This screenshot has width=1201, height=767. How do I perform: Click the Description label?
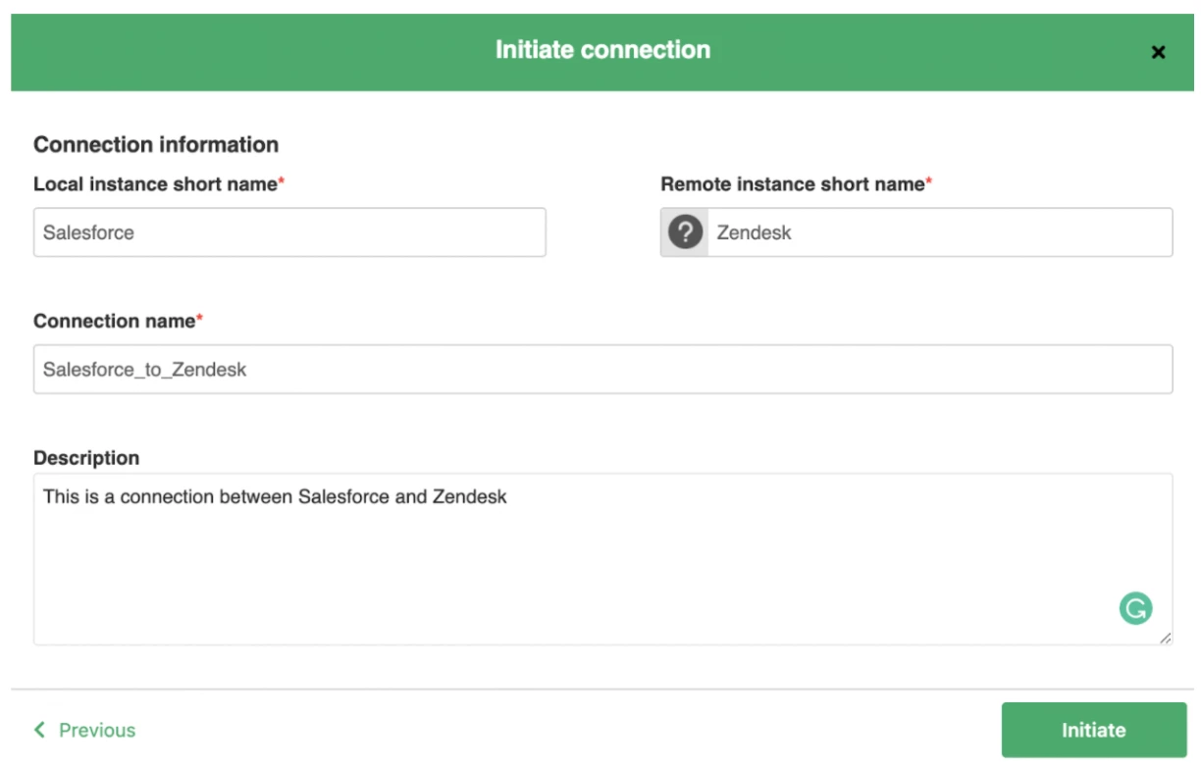[x=86, y=458]
